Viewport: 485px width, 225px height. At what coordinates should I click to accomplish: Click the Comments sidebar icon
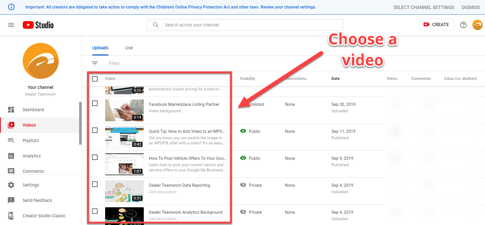point(11,171)
